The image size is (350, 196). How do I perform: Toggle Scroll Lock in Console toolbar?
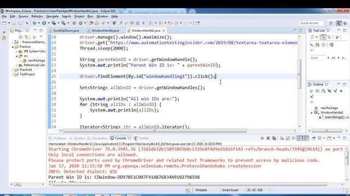pos(288,138)
